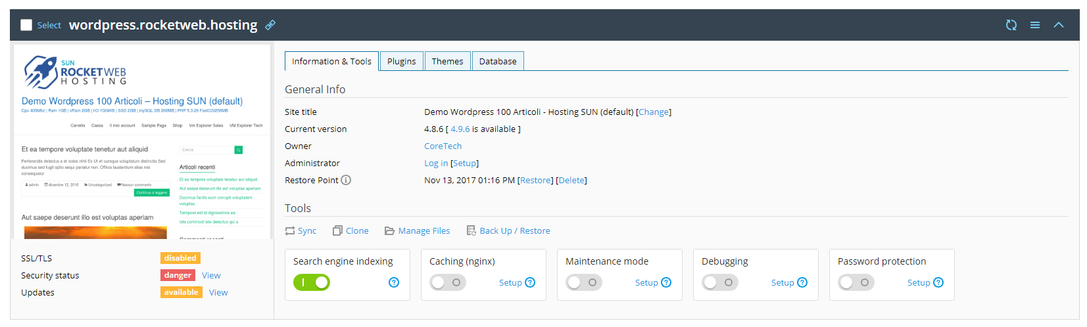Switch to the Plugins tab
Viewport: 1087px width, 327px height.
[401, 61]
